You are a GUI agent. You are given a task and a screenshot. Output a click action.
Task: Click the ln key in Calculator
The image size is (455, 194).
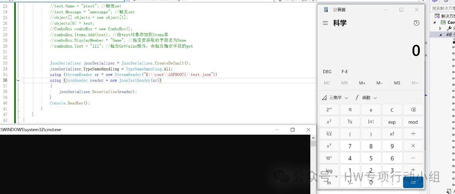(329, 182)
